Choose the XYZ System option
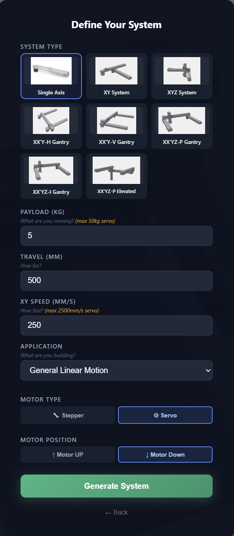This screenshot has height=536, width=234. coord(182,76)
